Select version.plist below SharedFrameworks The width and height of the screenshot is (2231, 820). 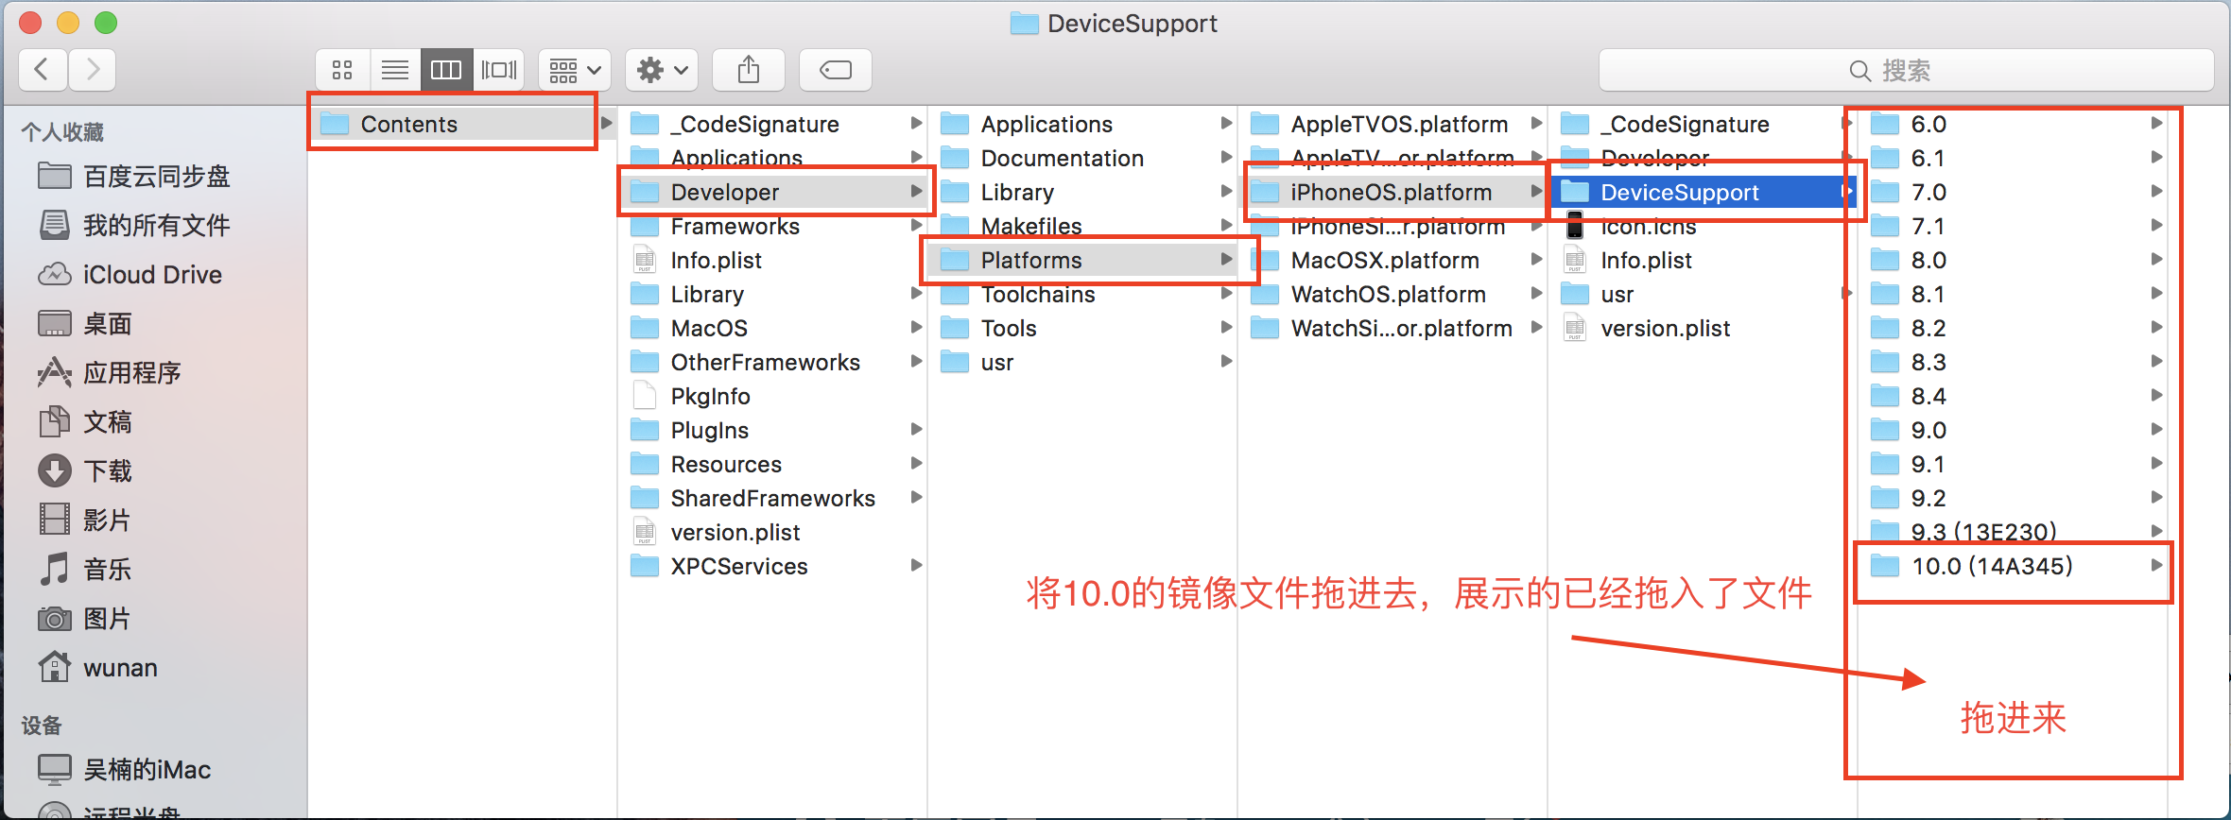coord(772,532)
